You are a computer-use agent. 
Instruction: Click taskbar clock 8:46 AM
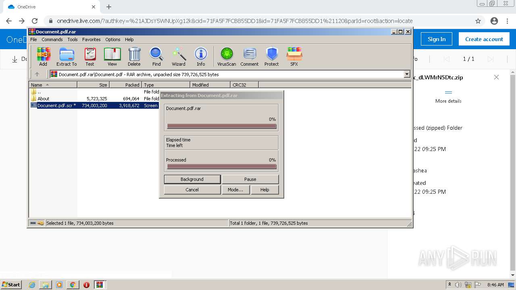(x=495, y=285)
